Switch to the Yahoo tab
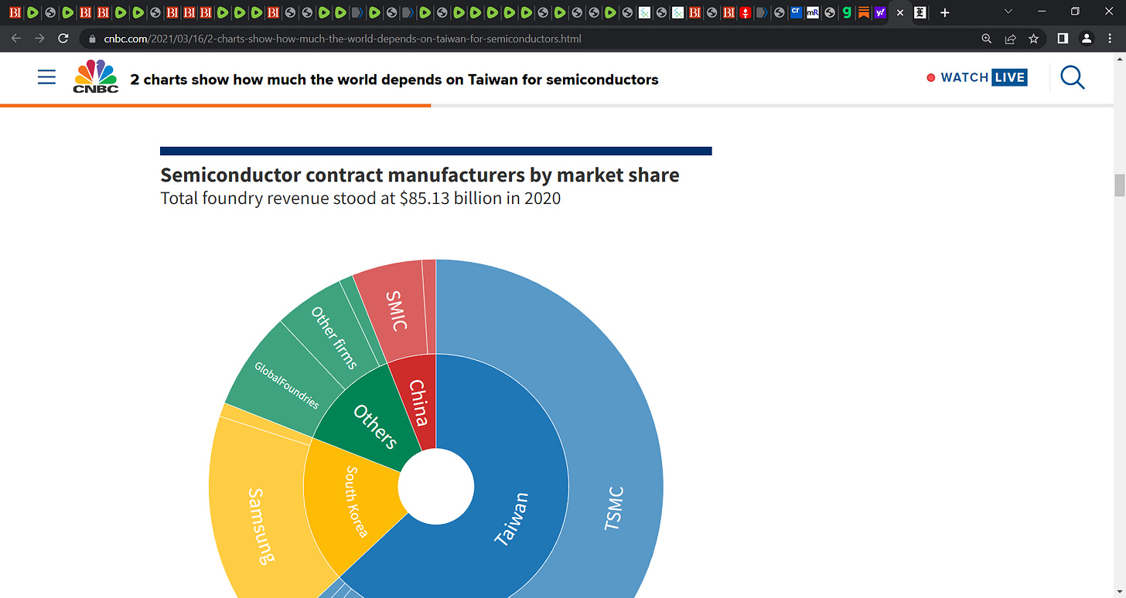Image resolution: width=1126 pixels, height=598 pixels. (880, 12)
